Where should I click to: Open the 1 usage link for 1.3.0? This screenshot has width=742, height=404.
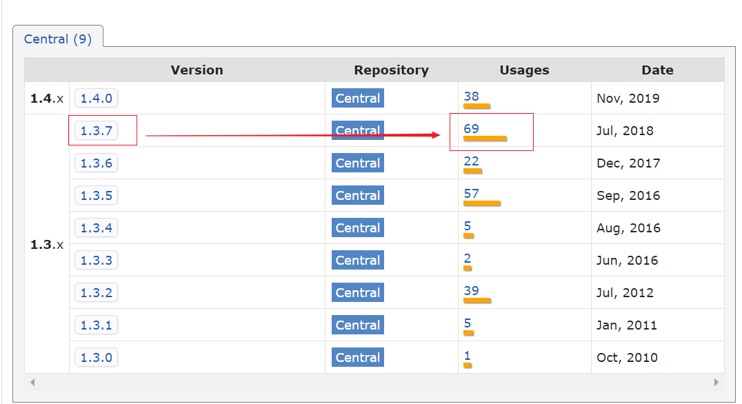point(468,355)
